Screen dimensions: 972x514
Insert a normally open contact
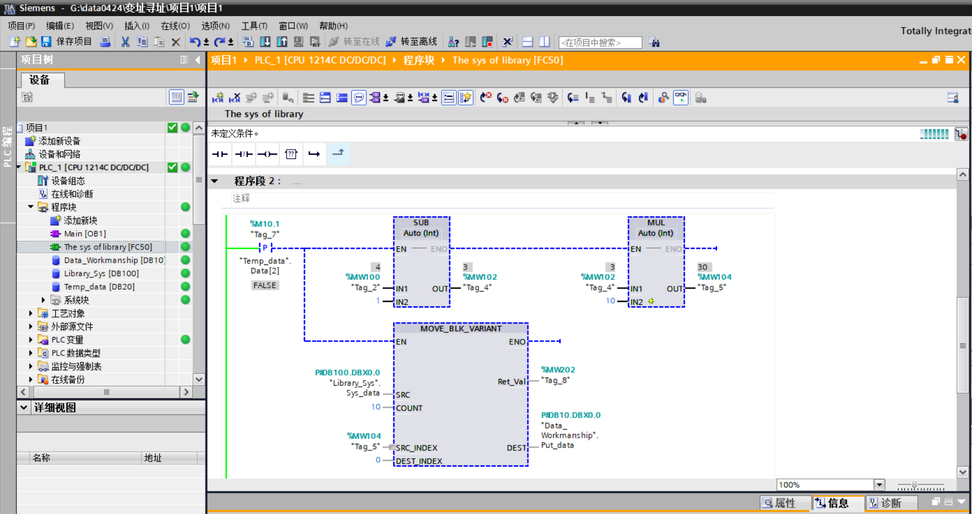(220, 154)
